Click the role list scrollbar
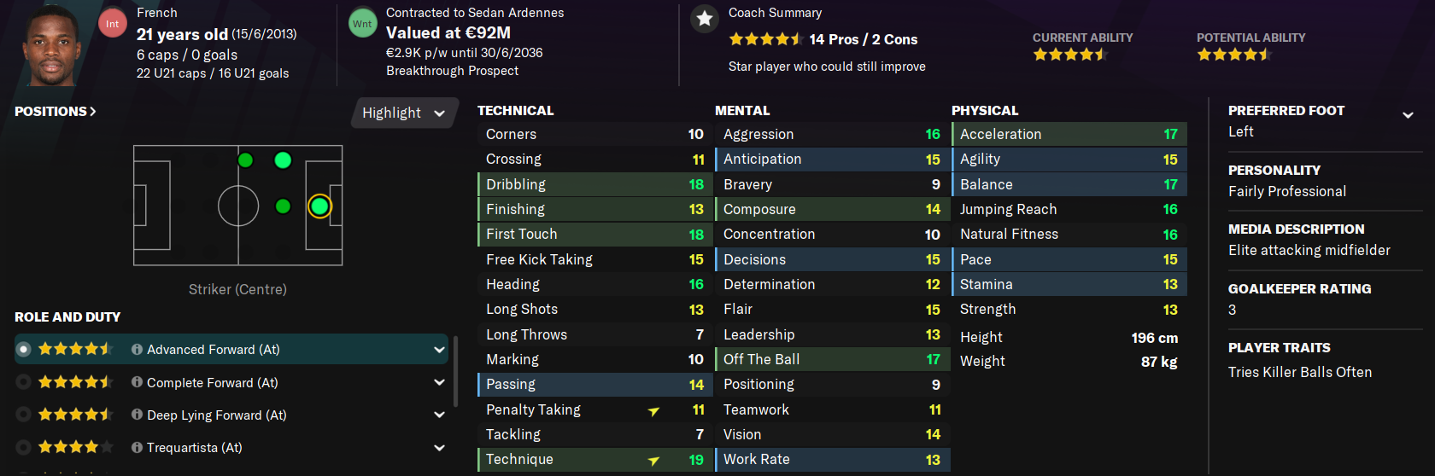 pyautogui.click(x=455, y=370)
